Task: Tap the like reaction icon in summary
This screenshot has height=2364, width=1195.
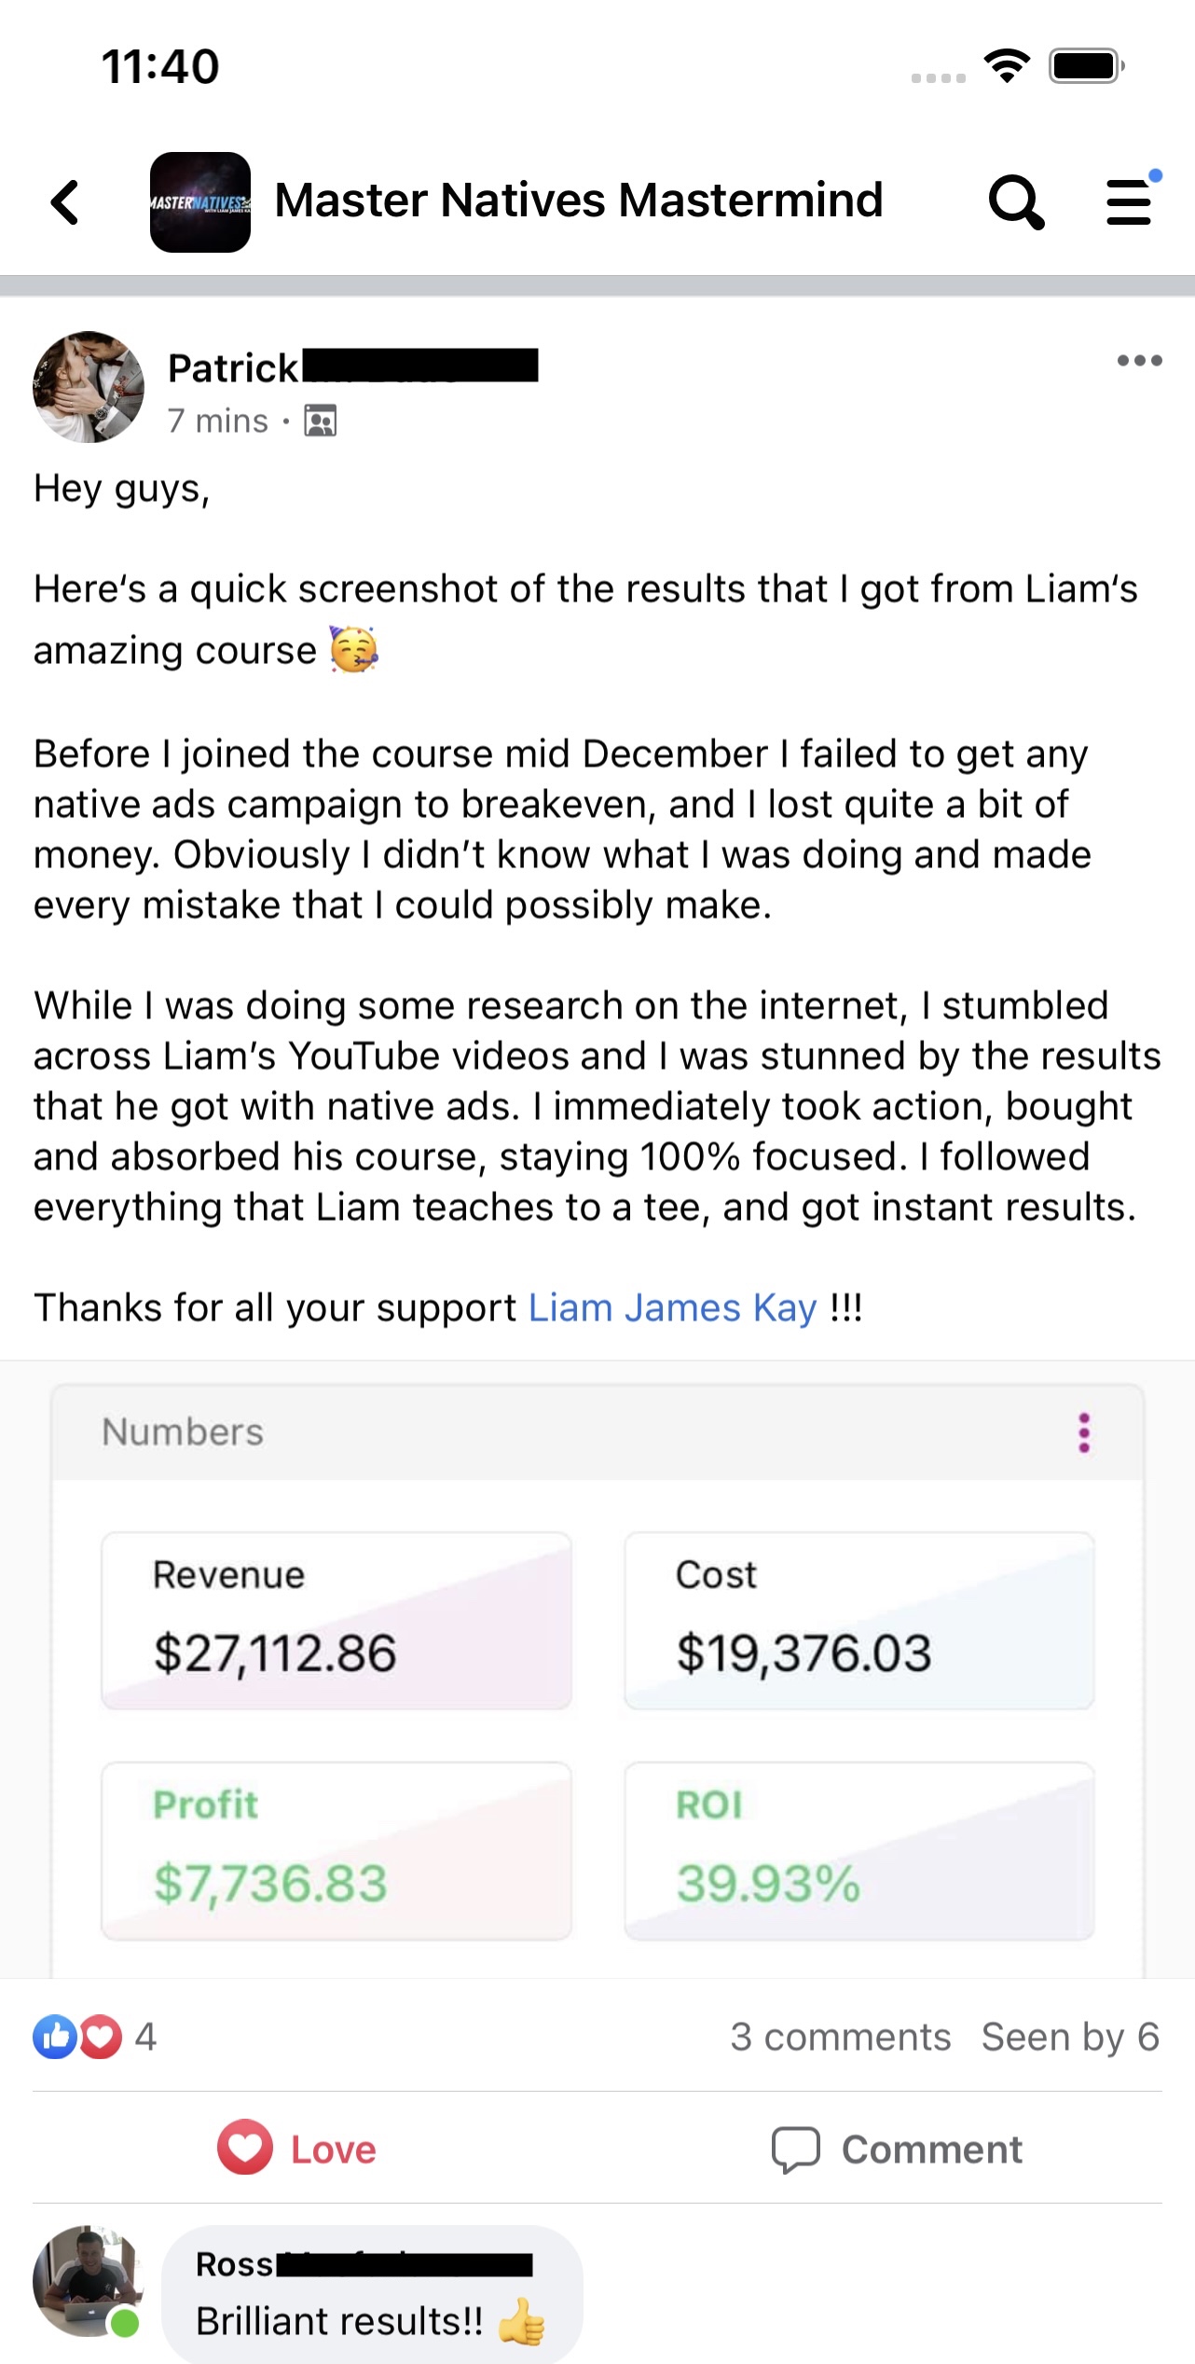Action: click(54, 2037)
